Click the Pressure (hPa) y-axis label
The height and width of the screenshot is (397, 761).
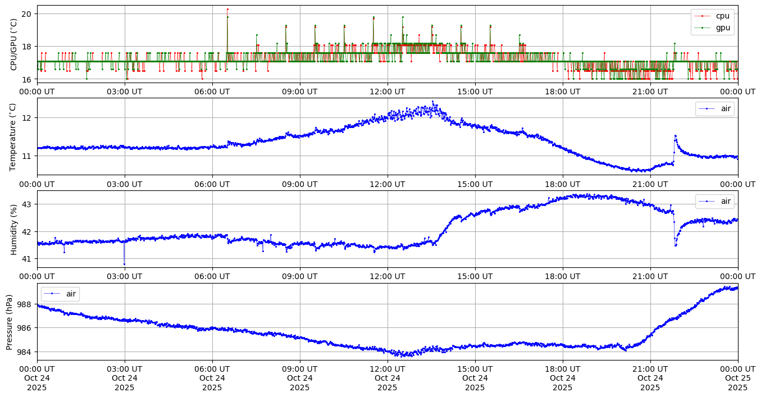(x=10, y=322)
